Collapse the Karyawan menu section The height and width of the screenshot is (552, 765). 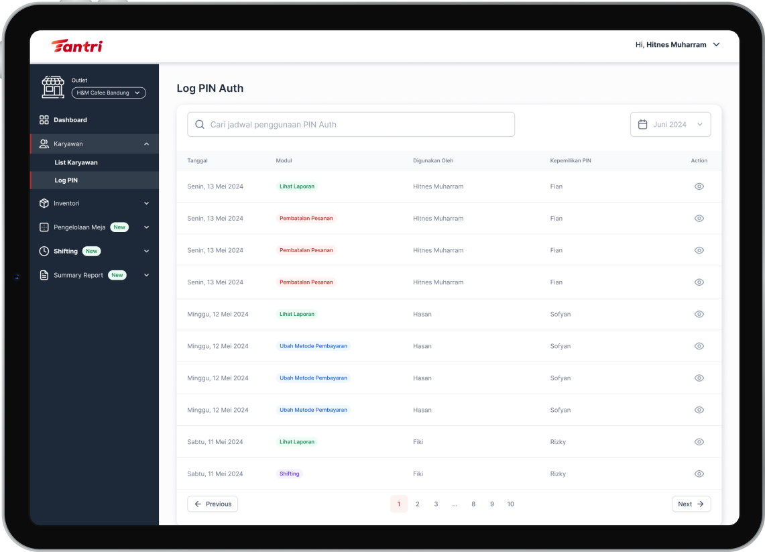pyautogui.click(x=146, y=144)
